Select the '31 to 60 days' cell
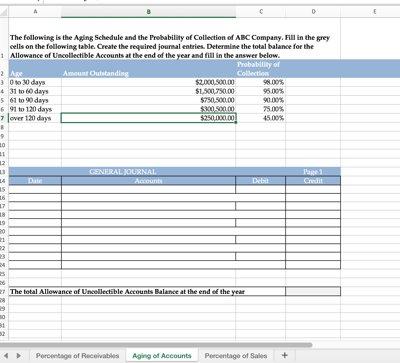The image size is (400, 363). click(x=35, y=91)
